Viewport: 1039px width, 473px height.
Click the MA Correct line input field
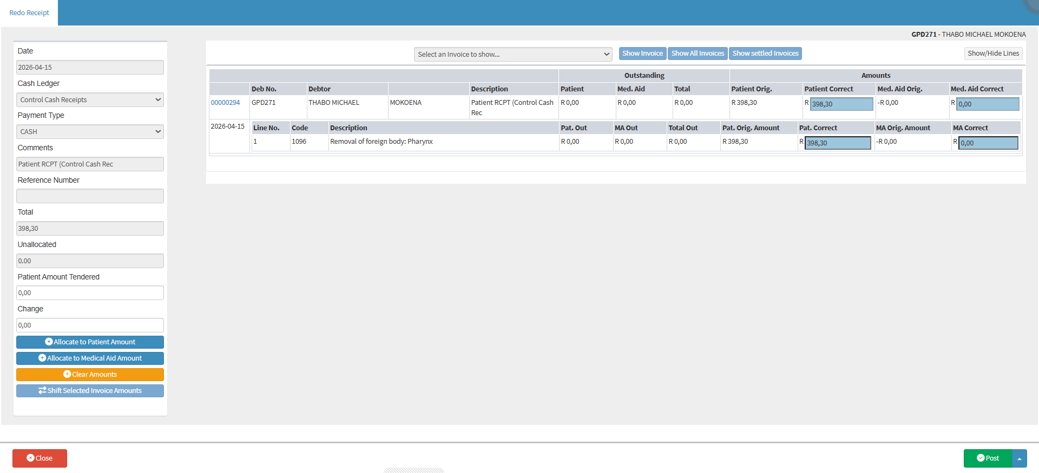click(x=988, y=143)
